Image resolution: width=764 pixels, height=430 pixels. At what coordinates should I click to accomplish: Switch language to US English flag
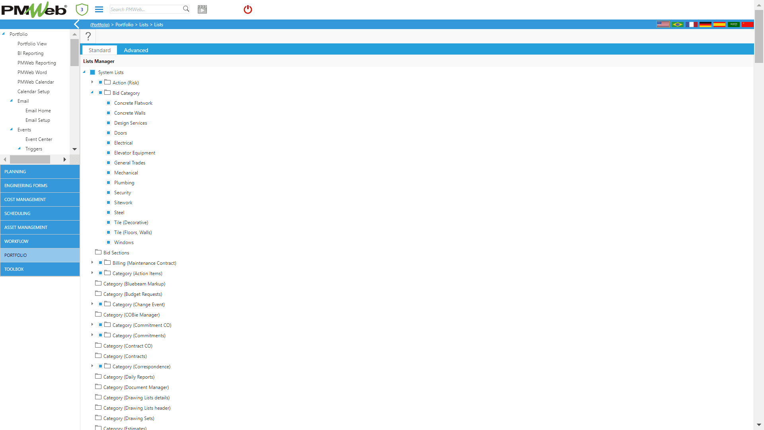tap(663, 24)
